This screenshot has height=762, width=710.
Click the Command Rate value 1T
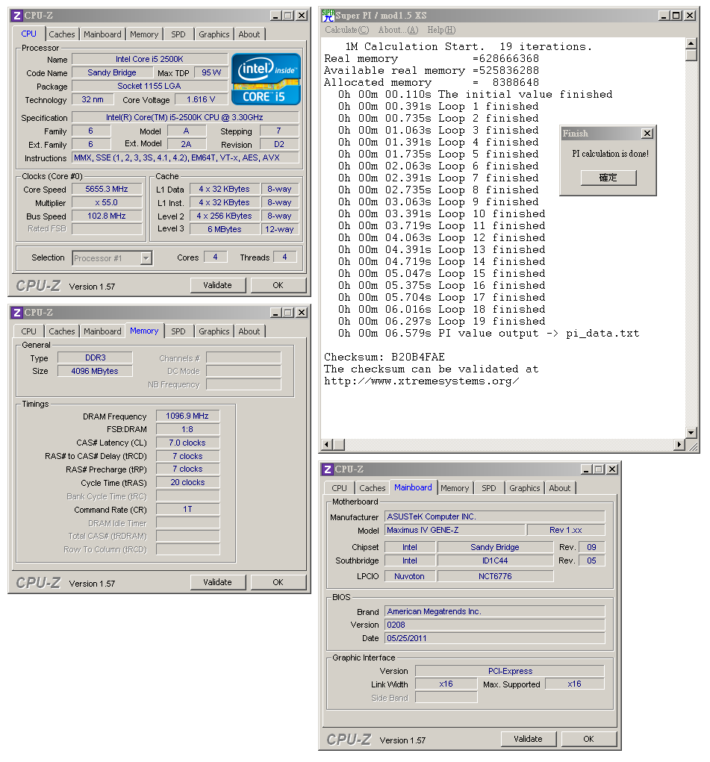[x=187, y=509]
